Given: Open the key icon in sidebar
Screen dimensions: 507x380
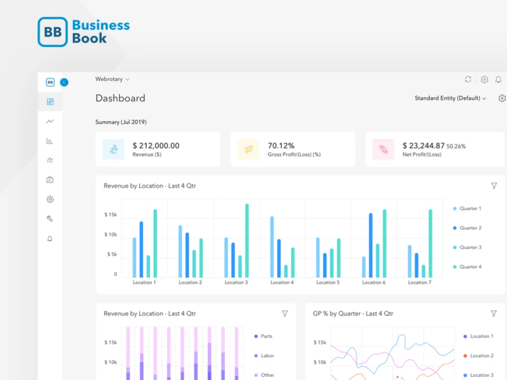Looking at the screenshot, I should [x=50, y=219].
